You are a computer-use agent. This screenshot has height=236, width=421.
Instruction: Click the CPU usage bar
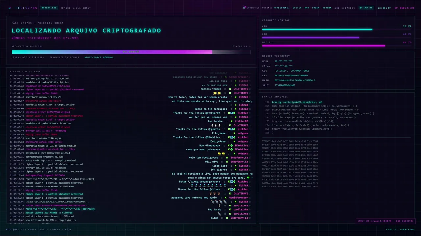(x=336, y=29)
